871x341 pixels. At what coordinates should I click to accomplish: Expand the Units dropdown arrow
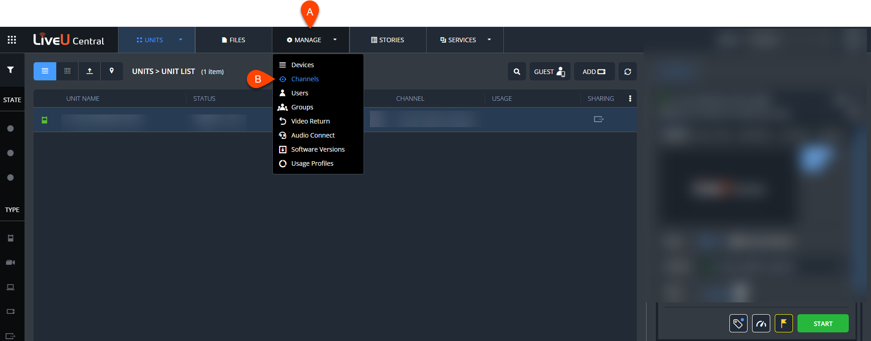pos(181,40)
